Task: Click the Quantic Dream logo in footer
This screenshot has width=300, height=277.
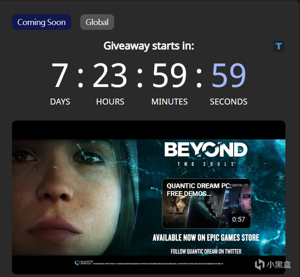Action: tap(84, 263)
